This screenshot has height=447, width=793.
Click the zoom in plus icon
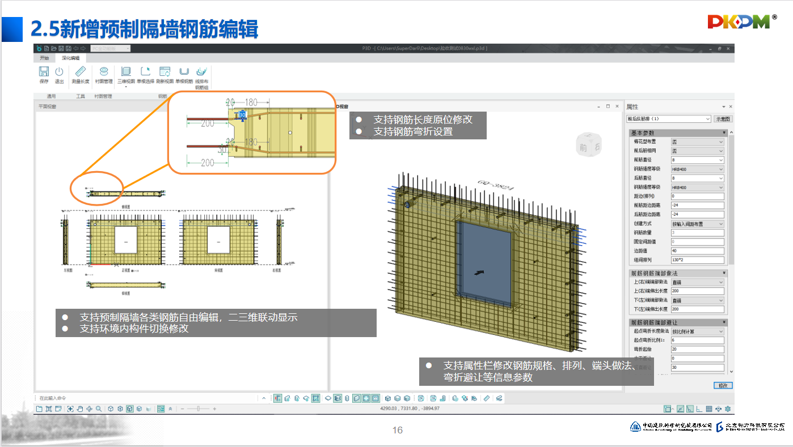click(214, 408)
